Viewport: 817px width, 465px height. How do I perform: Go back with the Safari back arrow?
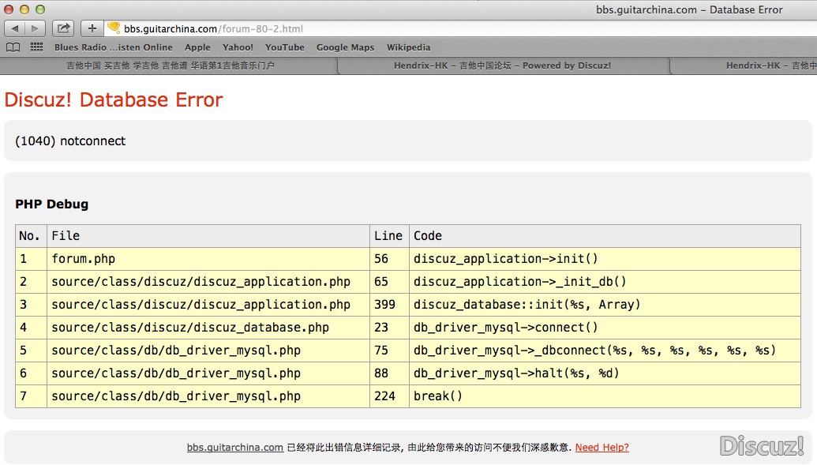coord(14,28)
